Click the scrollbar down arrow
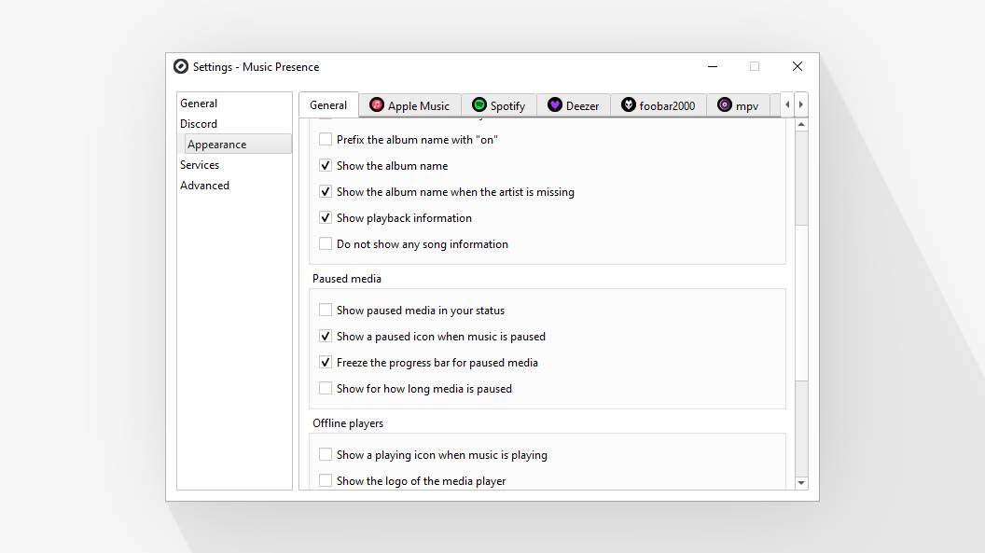This screenshot has width=985, height=553. pos(800,482)
